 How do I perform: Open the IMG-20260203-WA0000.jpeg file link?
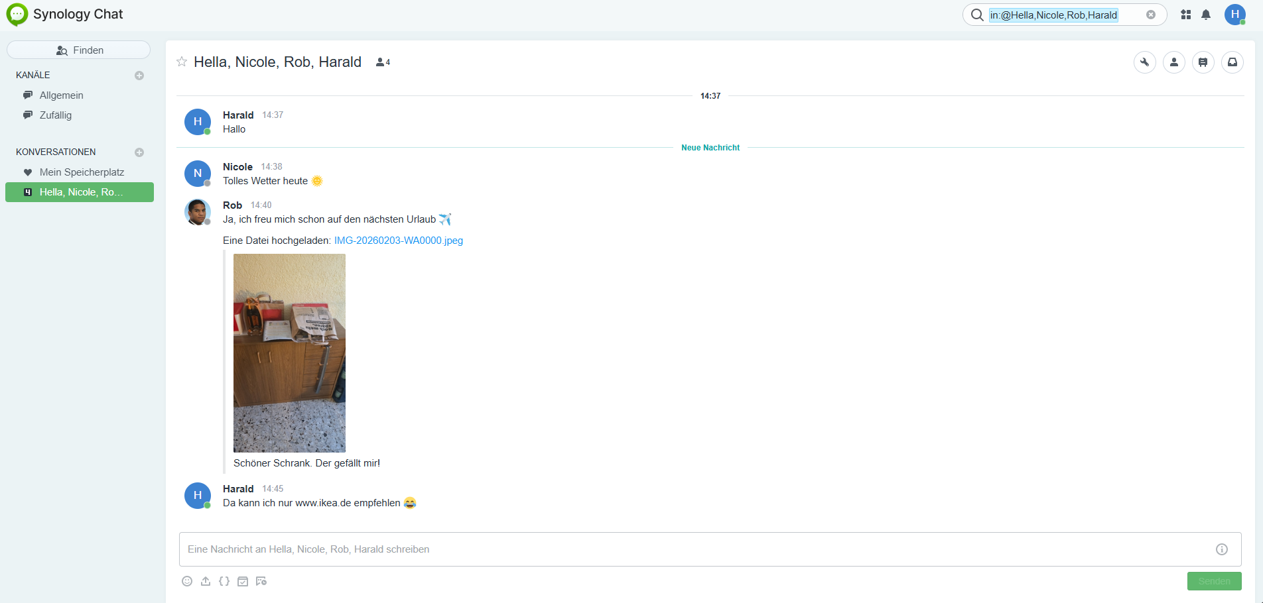point(398,241)
